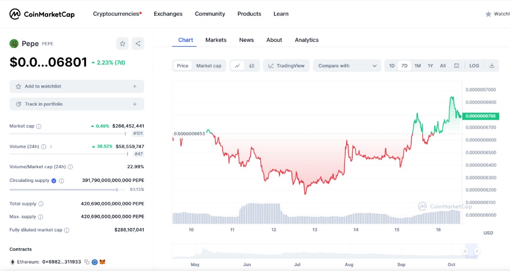Image resolution: width=510 pixels, height=271 pixels.
Task: Select the candlestick chart type icon
Action: click(252, 66)
